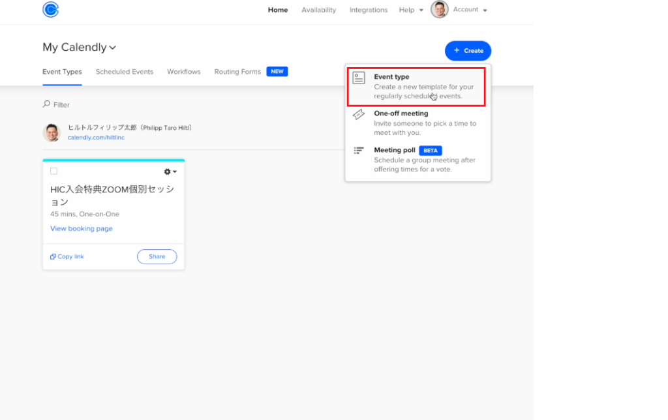
Task: Click the plus icon on Create button
Action: (x=457, y=50)
